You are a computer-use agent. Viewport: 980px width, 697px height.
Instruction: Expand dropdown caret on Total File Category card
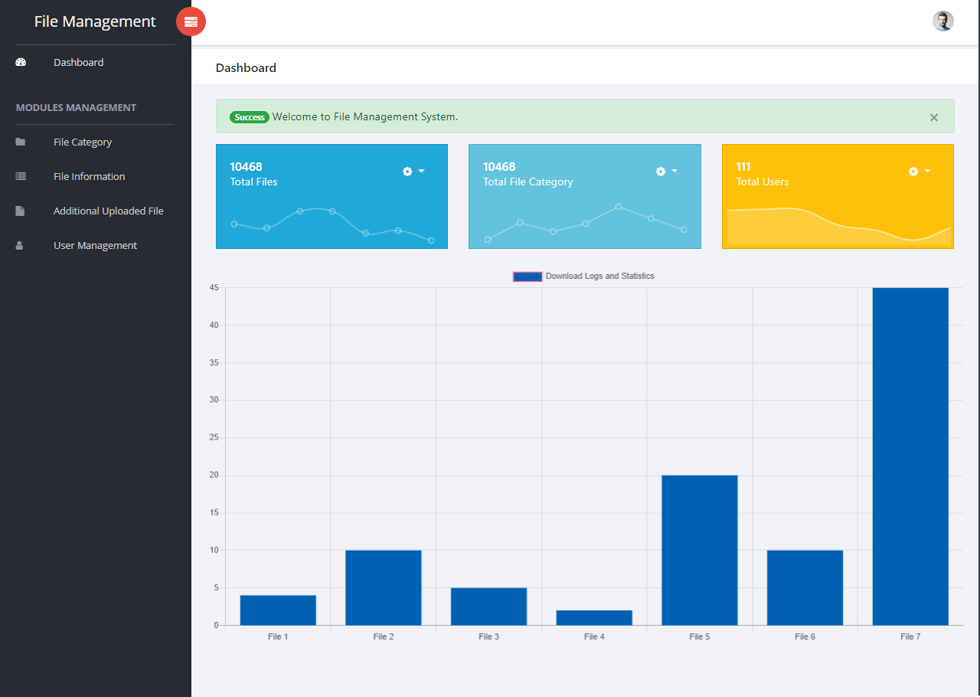675,172
